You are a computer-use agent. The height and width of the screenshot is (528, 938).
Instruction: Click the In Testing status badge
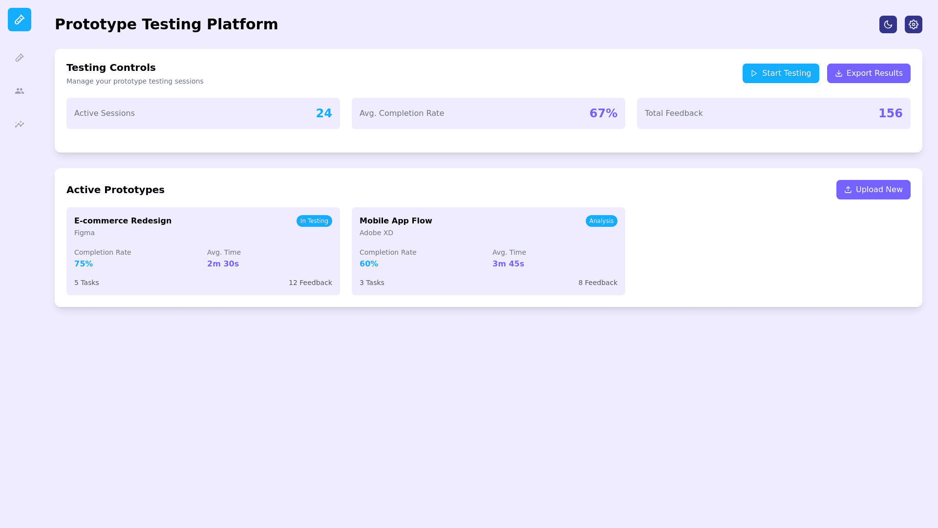tap(314, 221)
